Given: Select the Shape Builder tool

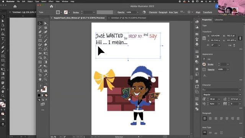Looking at the screenshot, I should (40, 58).
